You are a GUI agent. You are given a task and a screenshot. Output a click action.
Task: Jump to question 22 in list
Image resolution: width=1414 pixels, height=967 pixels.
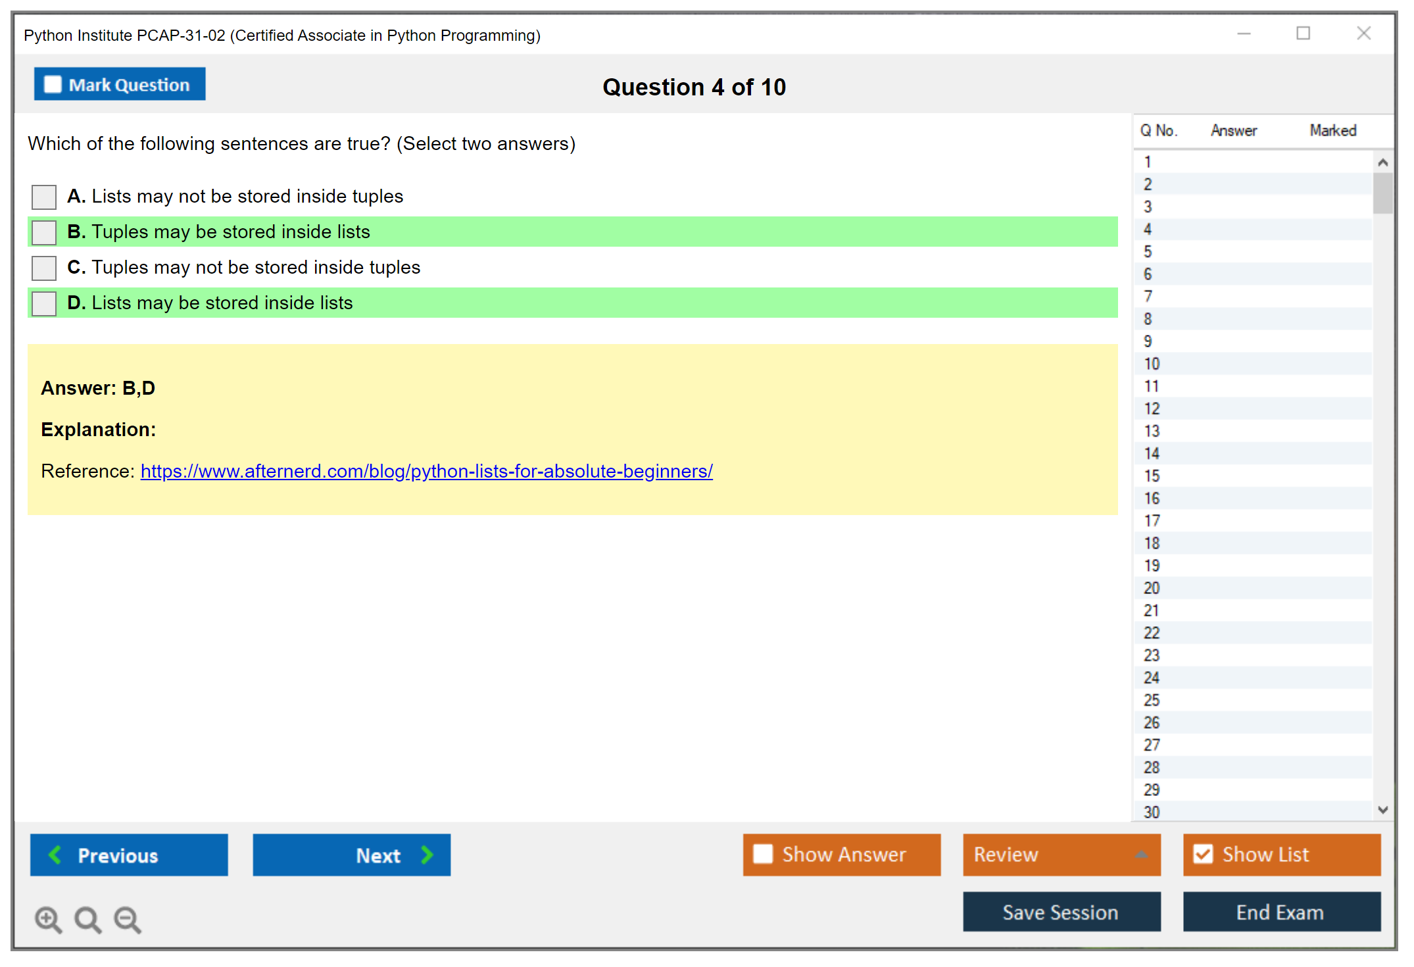1152,633
